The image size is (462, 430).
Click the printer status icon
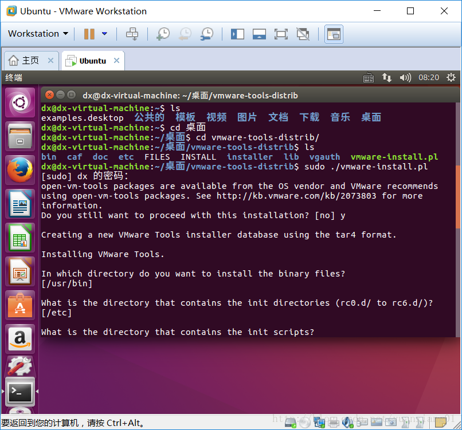[x=334, y=423]
